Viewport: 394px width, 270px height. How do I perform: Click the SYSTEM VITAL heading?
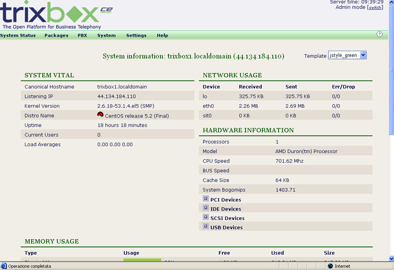click(x=50, y=75)
